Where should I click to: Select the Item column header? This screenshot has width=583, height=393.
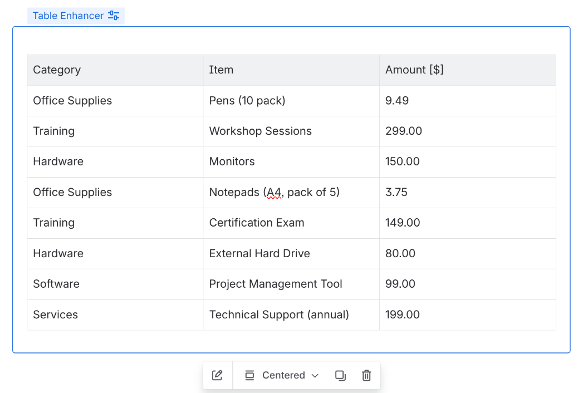coord(221,70)
